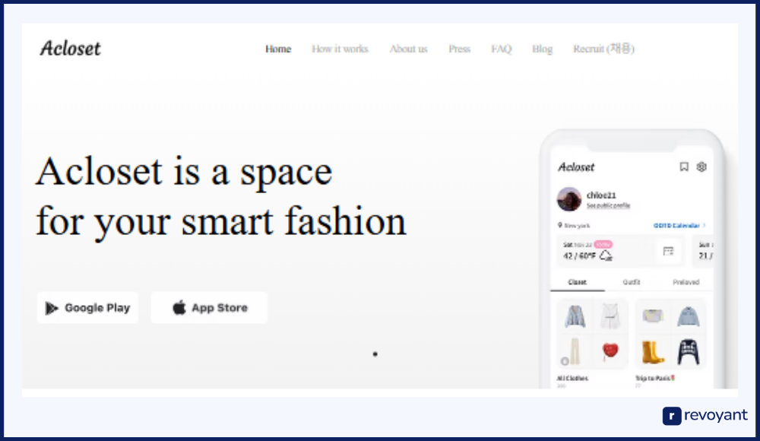
Task: Tap the denim jacket in Trip to Paris
Action: 689,316
